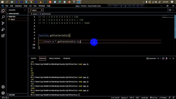Image resolution: width=176 pixels, height=99 pixels.
Task: Click Prettier status bar item
Action: 163,98
